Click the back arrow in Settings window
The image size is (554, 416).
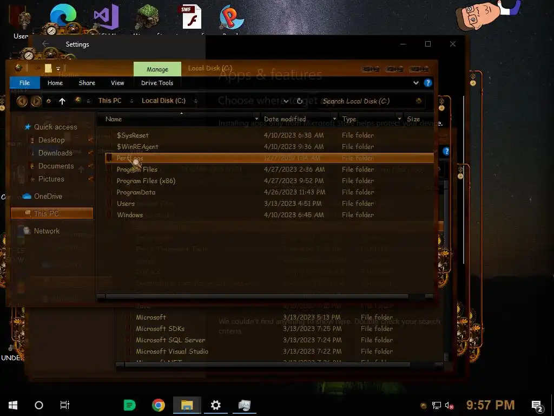click(45, 44)
